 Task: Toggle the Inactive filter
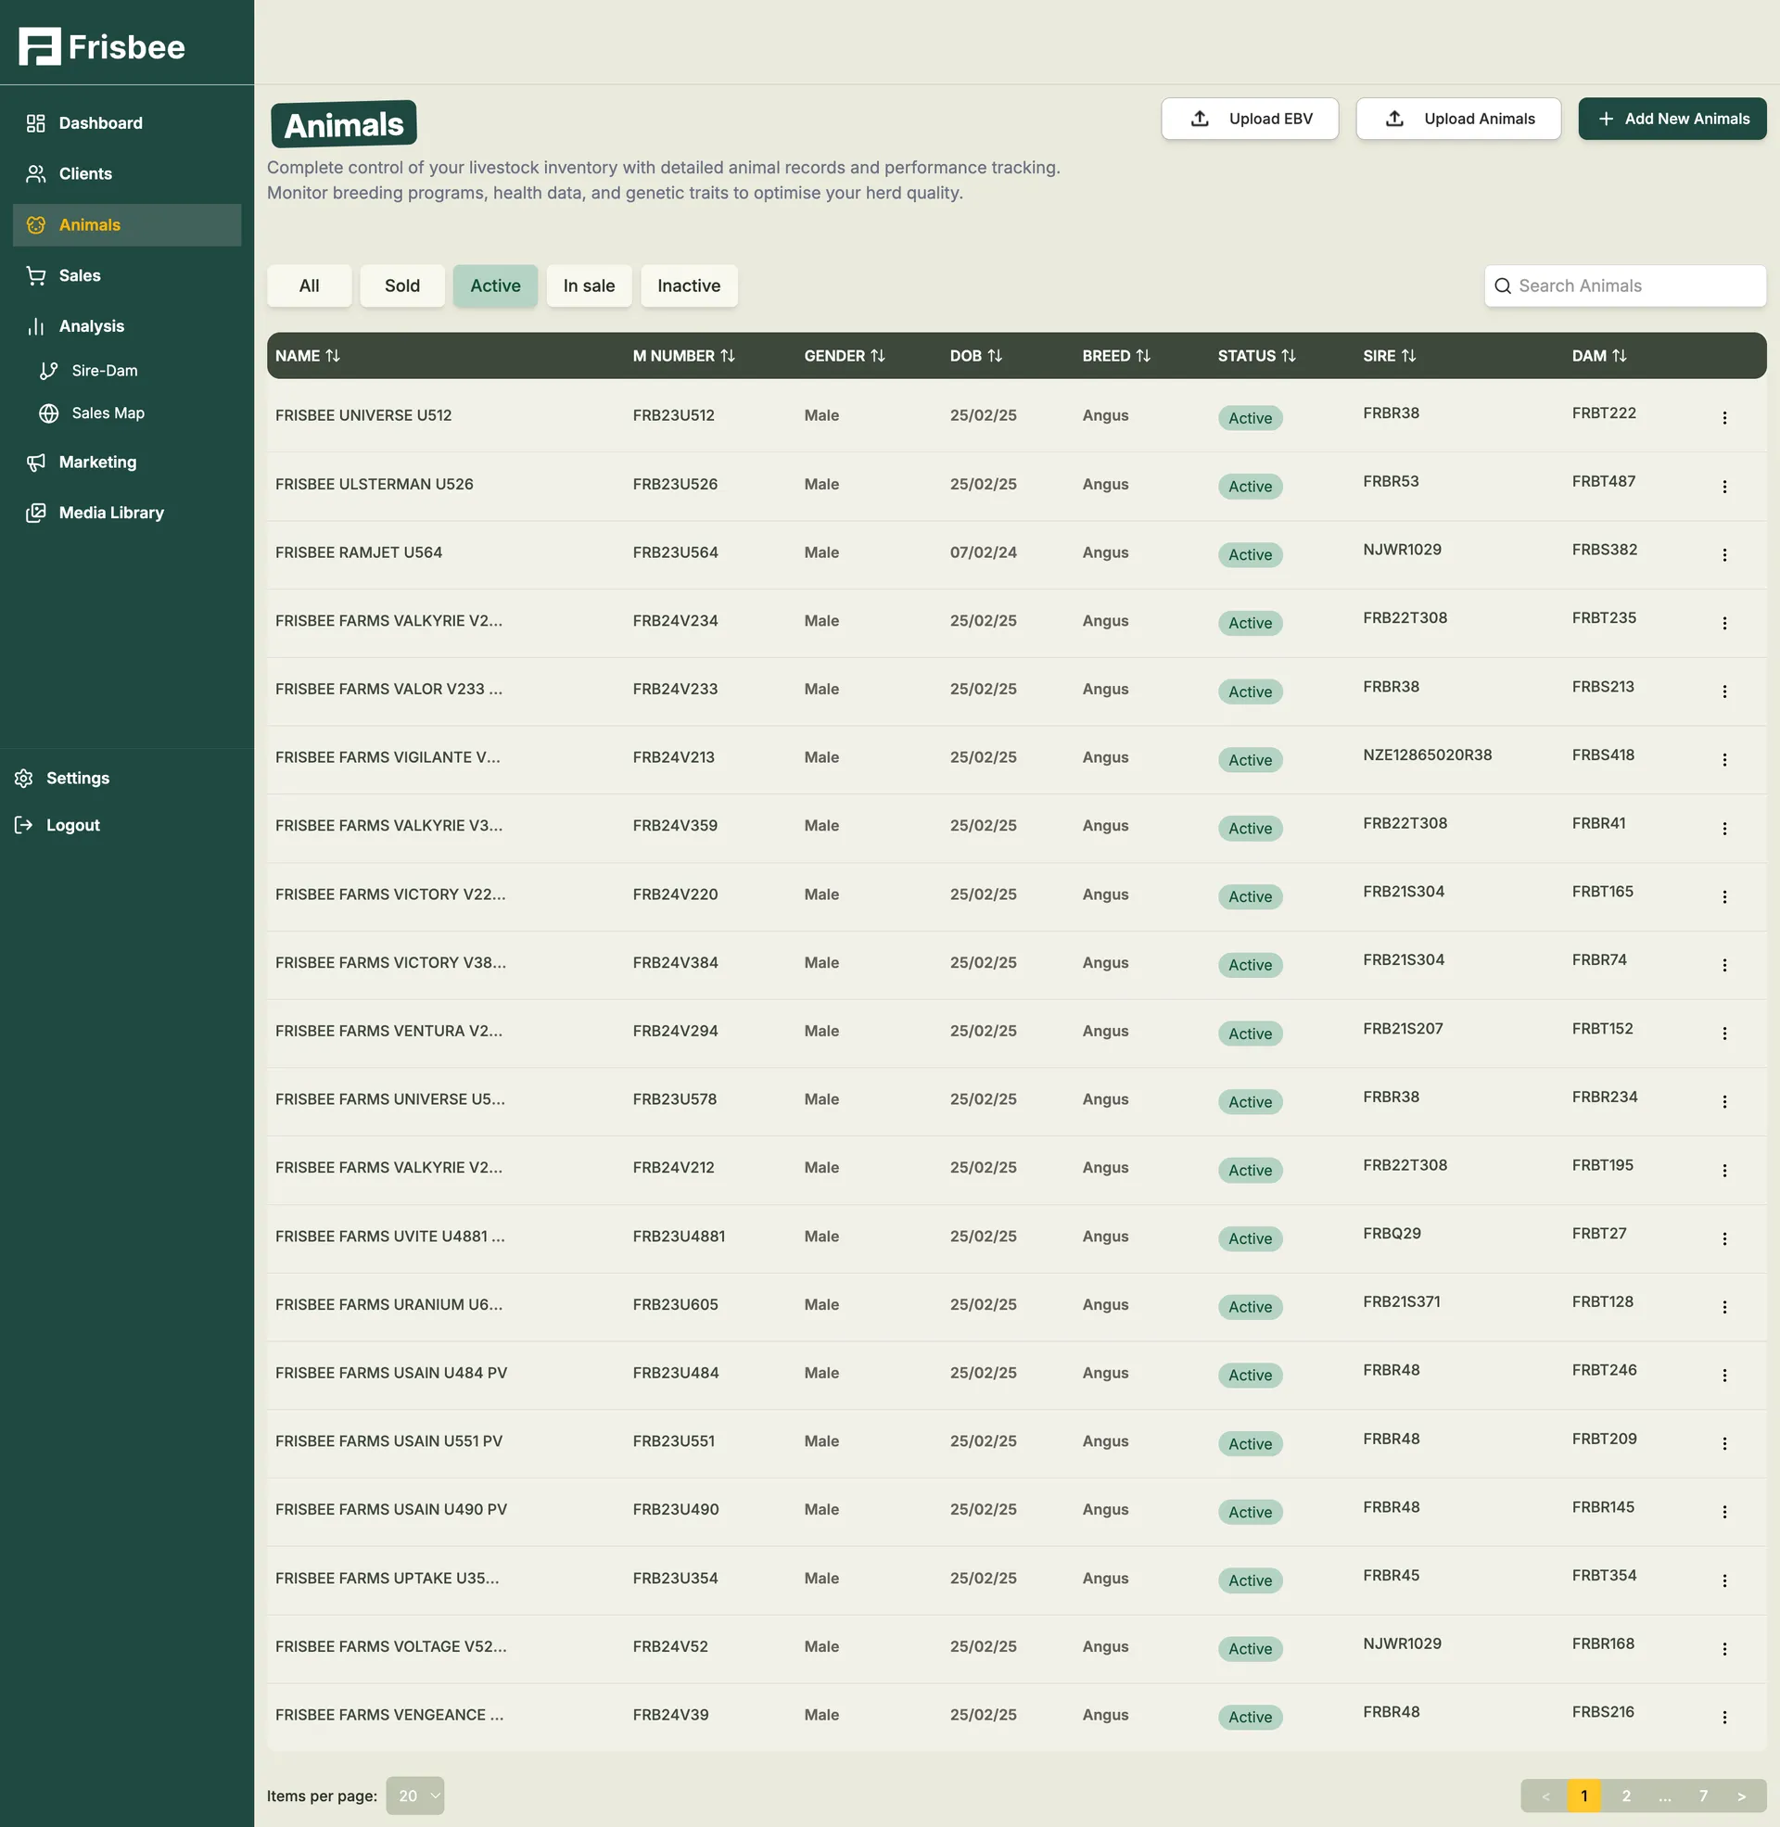(689, 286)
